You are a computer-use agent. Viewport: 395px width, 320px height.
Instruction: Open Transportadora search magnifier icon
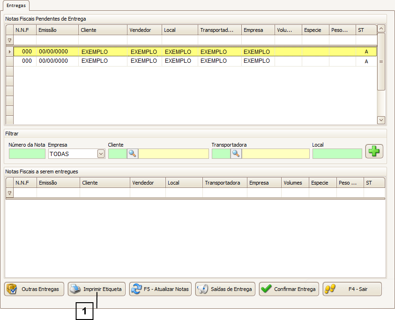click(x=236, y=154)
